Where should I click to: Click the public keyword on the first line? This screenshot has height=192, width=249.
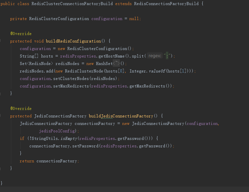(x=8, y=4)
